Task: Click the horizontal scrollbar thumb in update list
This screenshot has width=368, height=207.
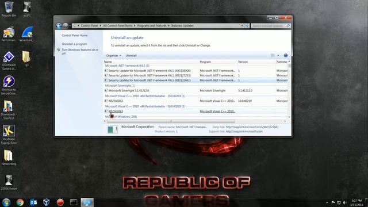Action: pos(171,121)
